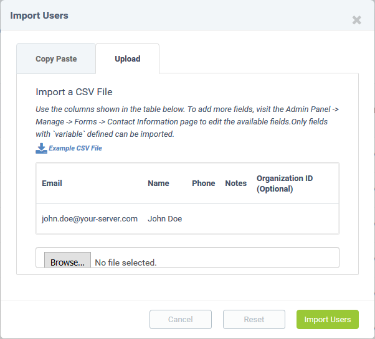
Task: Click the Organization ID (Optional) header
Action: click(285, 183)
